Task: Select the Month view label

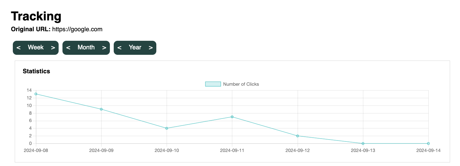Action: [86, 47]
